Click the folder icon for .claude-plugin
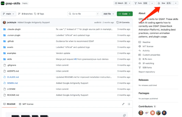182x117 pixels. tap(5, 29)
